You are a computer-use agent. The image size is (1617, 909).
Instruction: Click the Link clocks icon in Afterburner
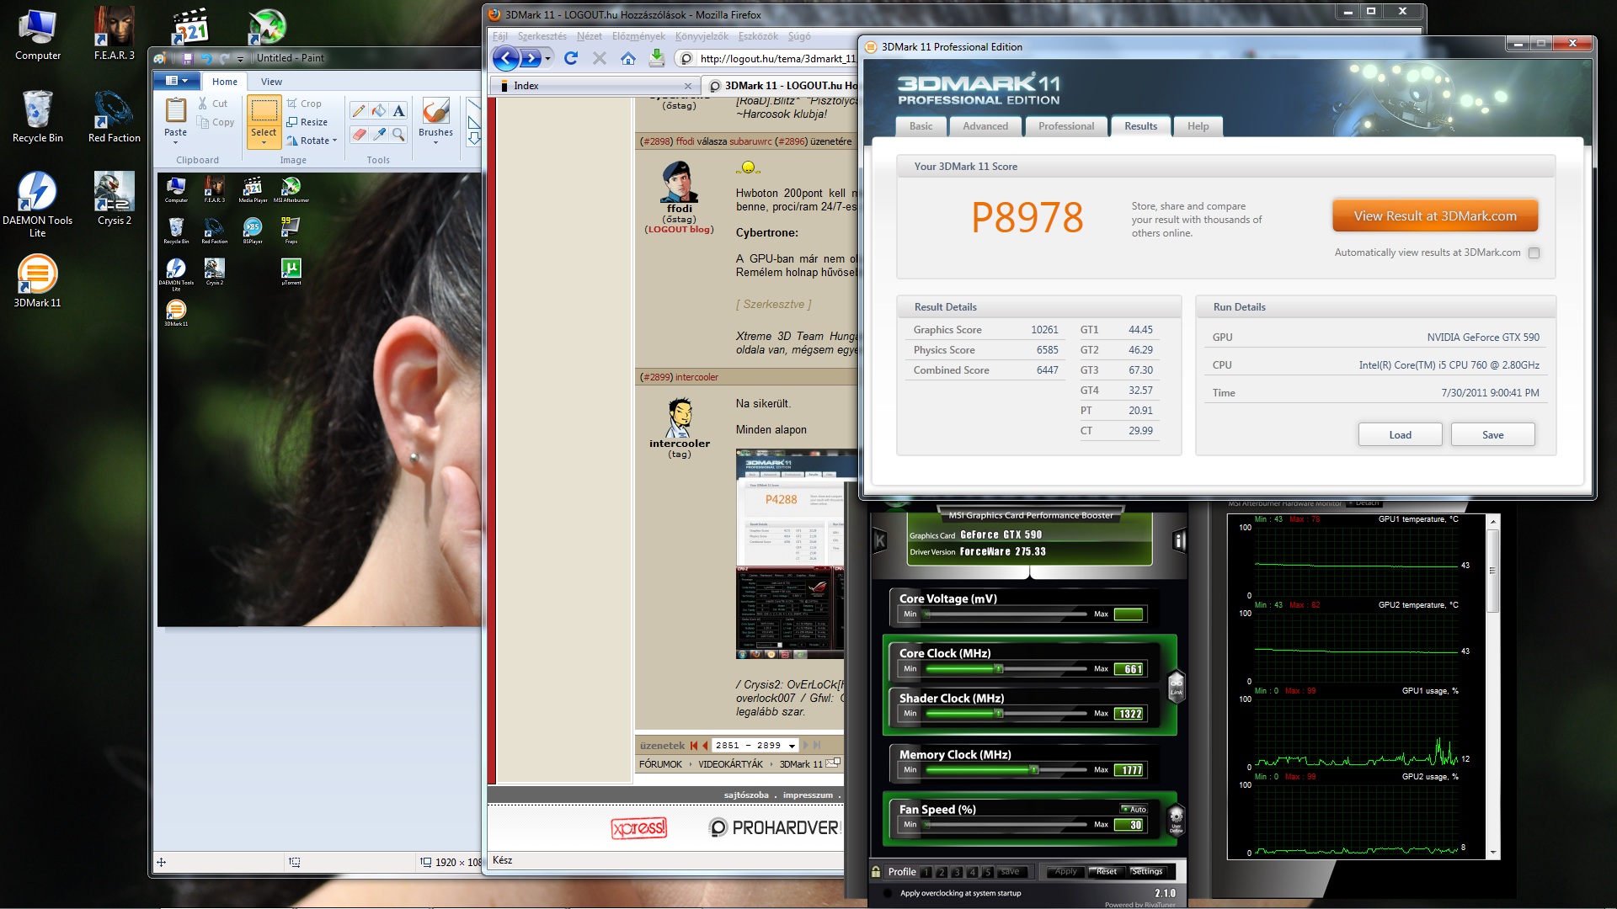click(x=1177, y=686)
